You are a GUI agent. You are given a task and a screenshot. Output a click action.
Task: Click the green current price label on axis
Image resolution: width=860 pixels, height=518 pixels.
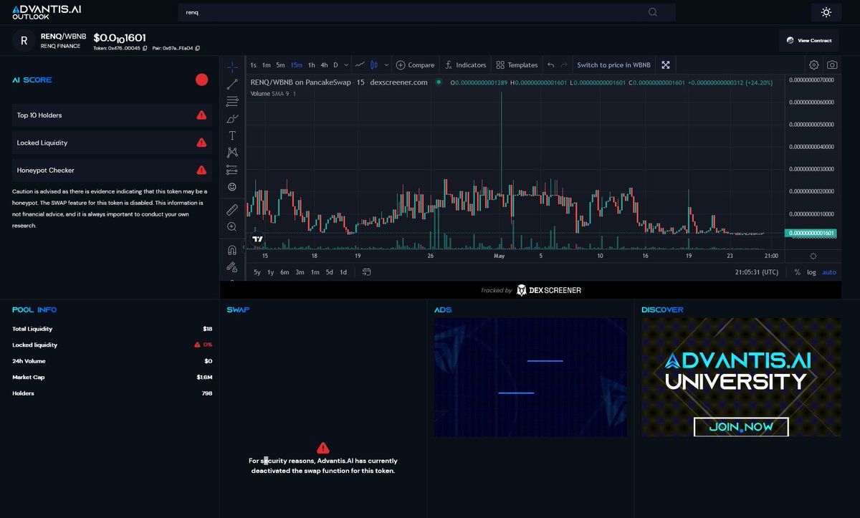coord(812,233)
